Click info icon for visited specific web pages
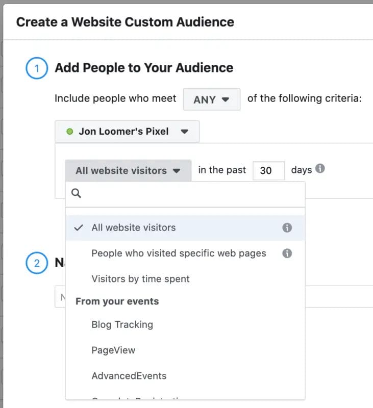The width and height of the screenshot is (373, 408). click(x=286, y=253)
